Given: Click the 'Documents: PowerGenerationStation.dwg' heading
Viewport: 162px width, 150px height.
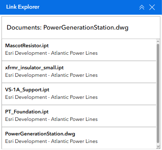Looking at the screenshot, I should (67, 28).
